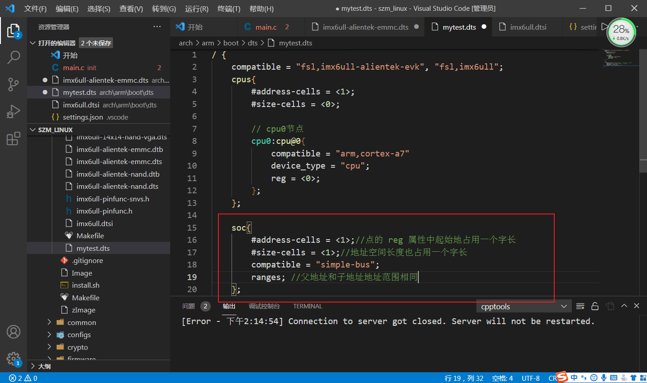
Task: Switch to 调试控制台 panel tab
Action: click(264, 306)
